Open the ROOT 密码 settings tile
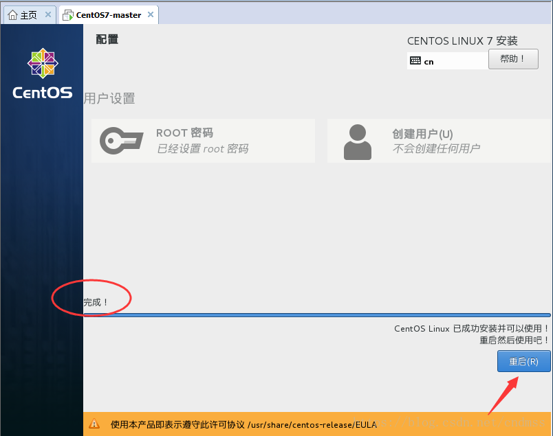 point(203,140)
